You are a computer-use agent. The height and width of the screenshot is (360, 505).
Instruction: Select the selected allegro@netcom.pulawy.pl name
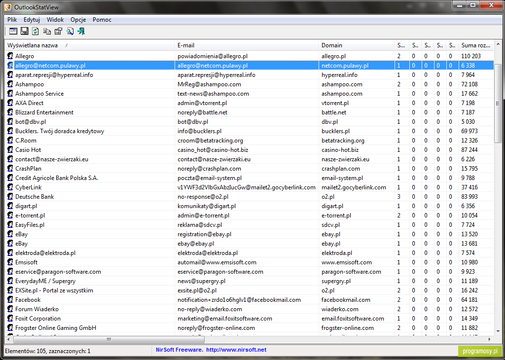pyautogui.click(x=50, y=66)
